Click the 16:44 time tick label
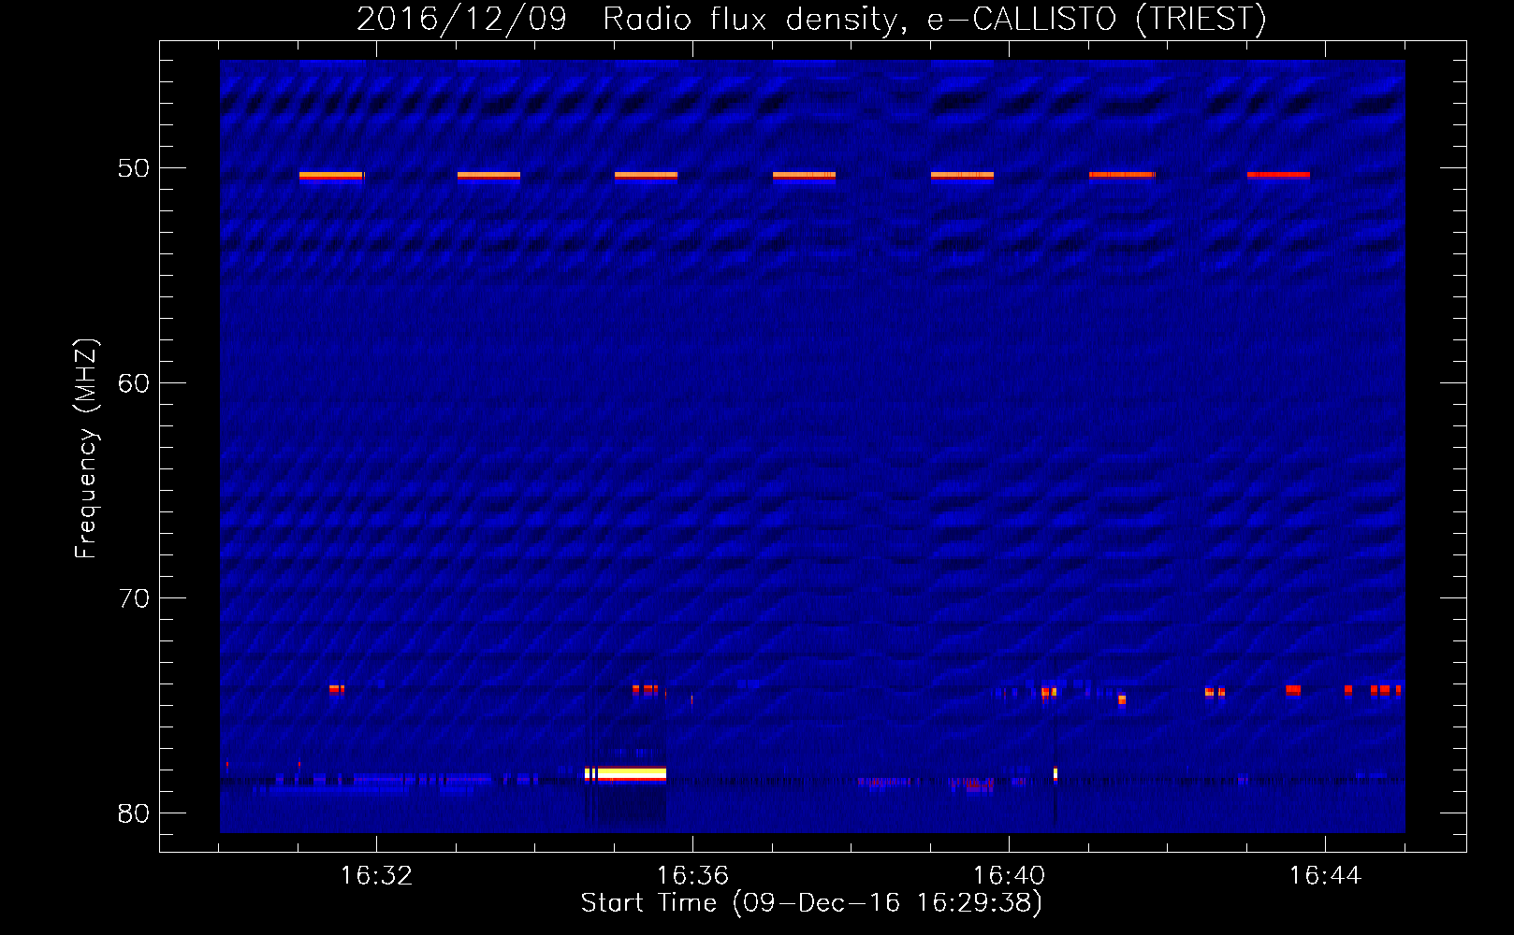1514x935 pixels. (x=1325, y=876)
